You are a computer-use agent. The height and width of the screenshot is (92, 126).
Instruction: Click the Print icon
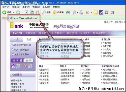(x=81, y=12)
